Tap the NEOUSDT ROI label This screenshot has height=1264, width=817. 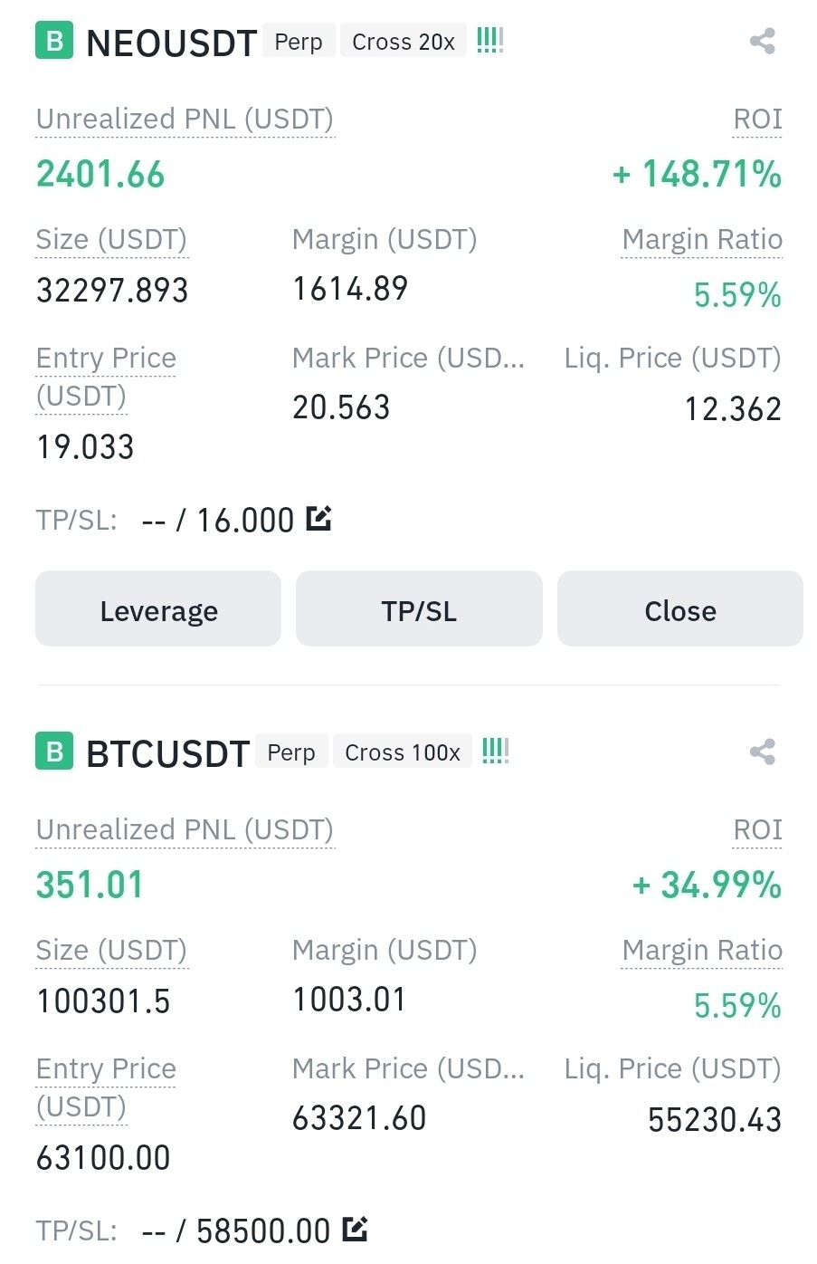(757, 120)
